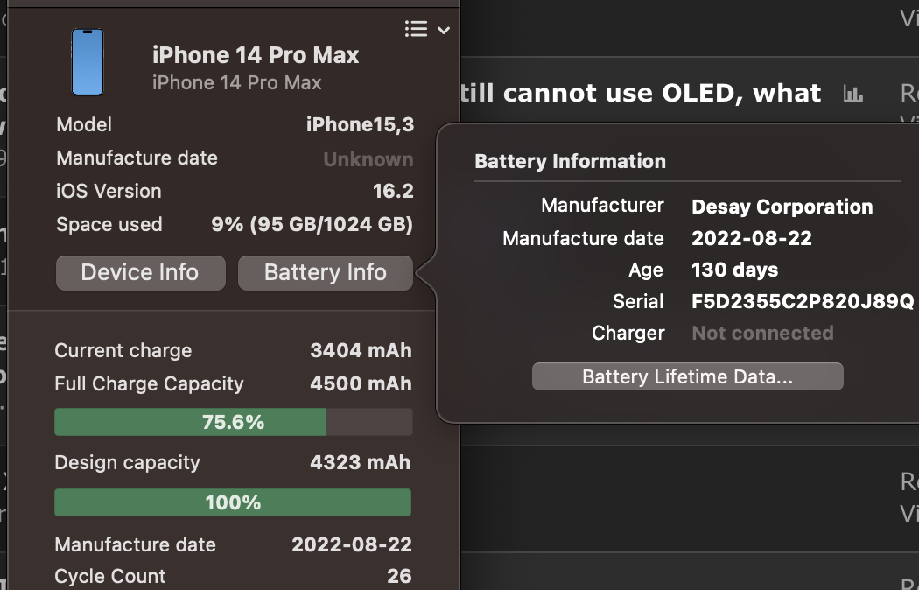Select battery manufacturer Desay Corporation
919x590 pixels.
point(782,207)
